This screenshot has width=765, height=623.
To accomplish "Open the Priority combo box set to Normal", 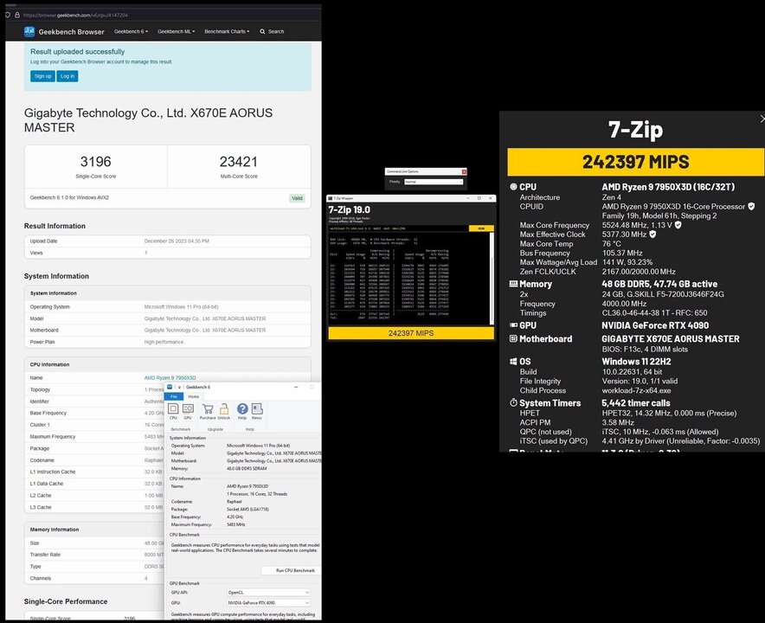I will point(433,182).
